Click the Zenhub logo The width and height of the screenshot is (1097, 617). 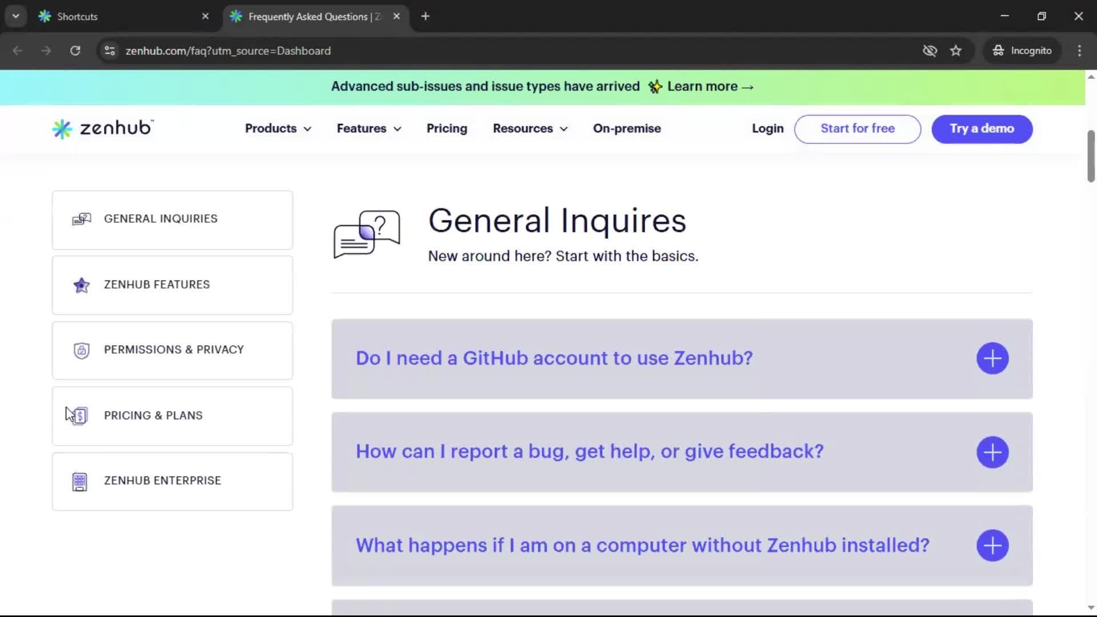pos(102,129)
